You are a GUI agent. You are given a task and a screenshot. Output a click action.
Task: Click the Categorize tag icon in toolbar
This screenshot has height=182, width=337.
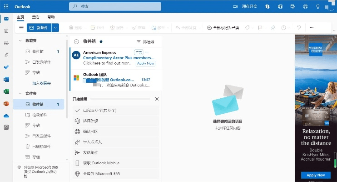[x=248, y=28]
